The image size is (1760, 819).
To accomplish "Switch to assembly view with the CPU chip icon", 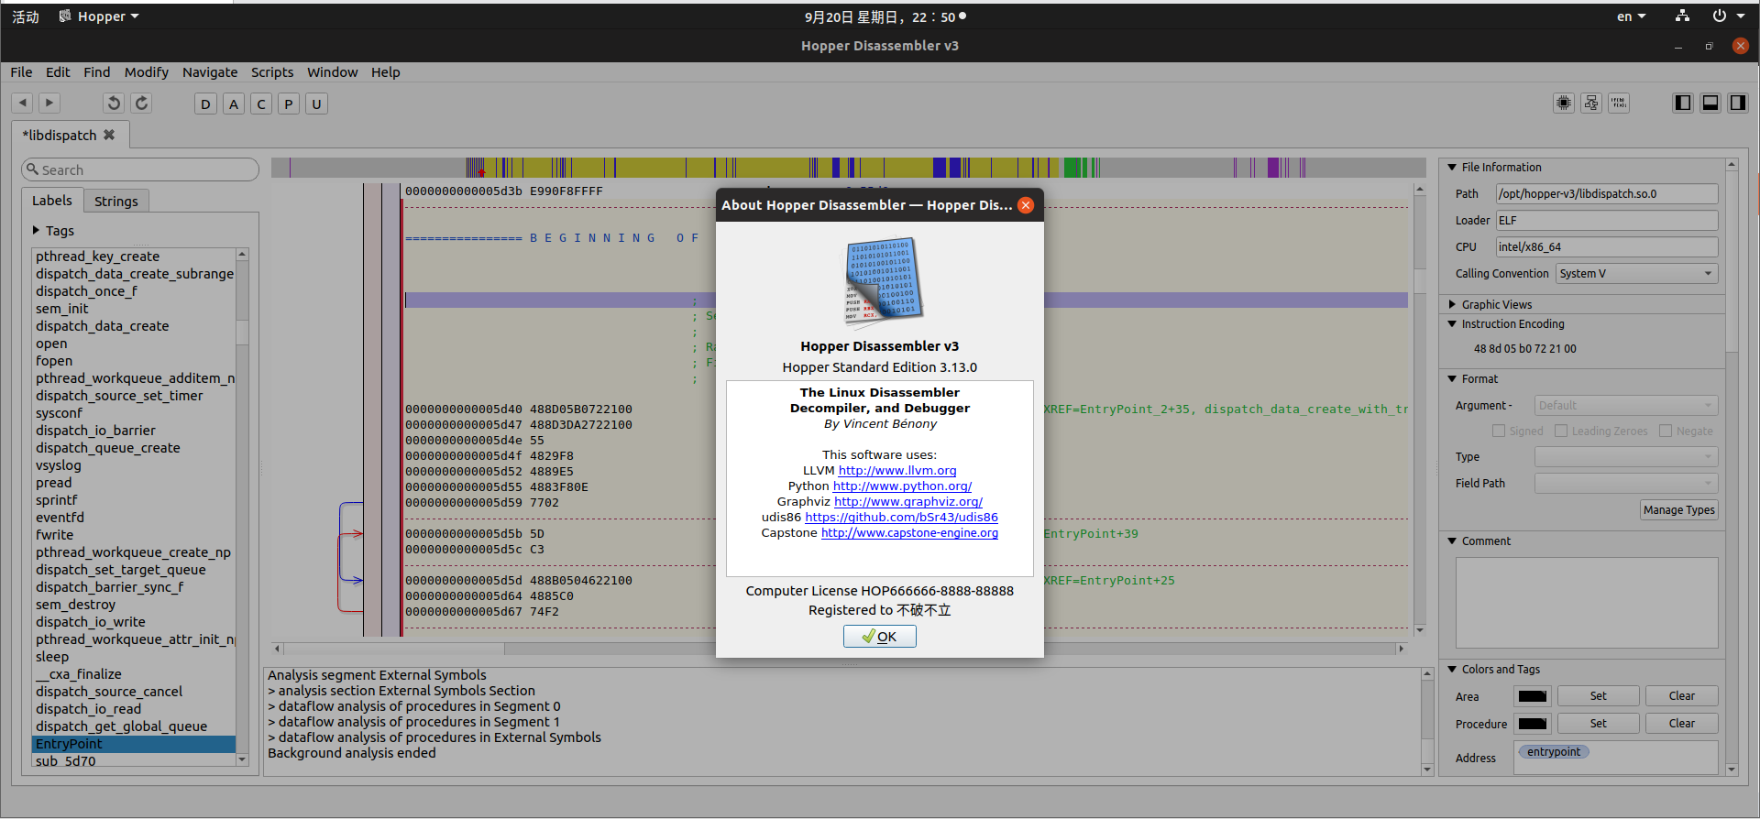I will point(1564,104).
